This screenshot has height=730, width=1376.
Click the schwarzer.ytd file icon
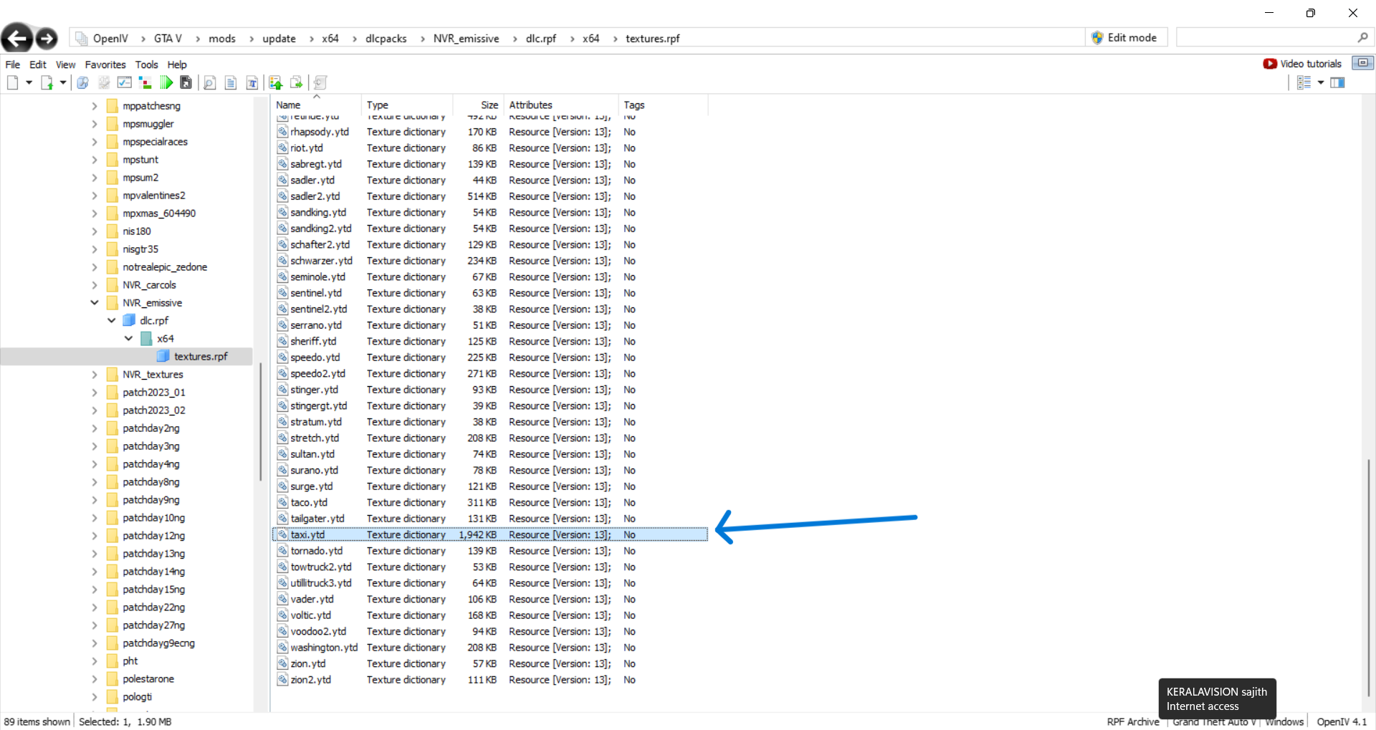coord(282,261)
